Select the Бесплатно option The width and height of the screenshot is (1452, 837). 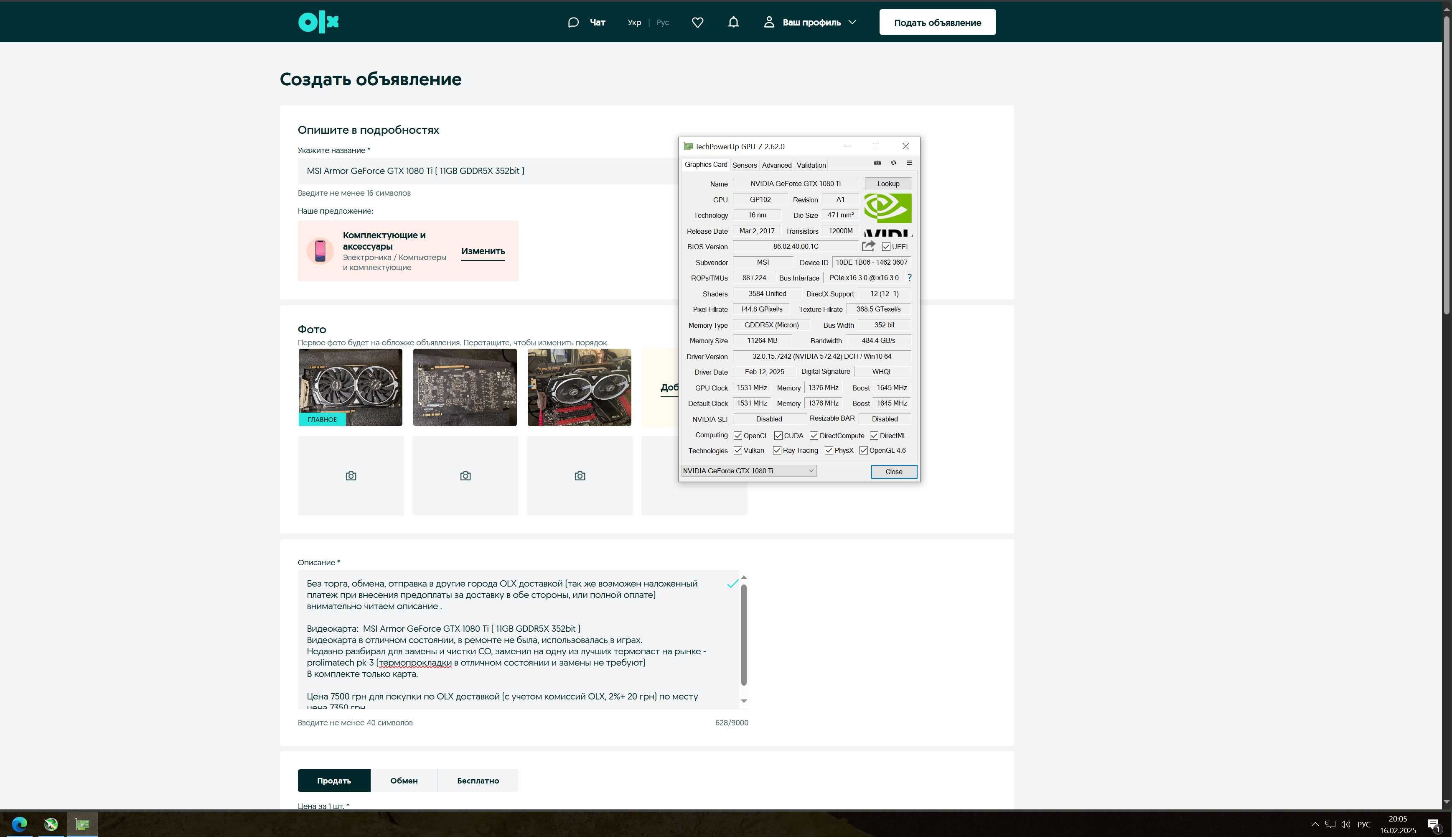tap(478, 781)
